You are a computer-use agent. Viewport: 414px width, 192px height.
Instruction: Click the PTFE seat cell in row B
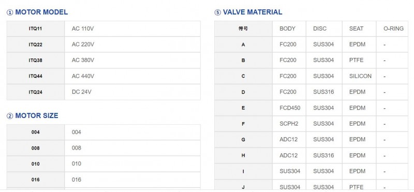click(x=359, y=61)
